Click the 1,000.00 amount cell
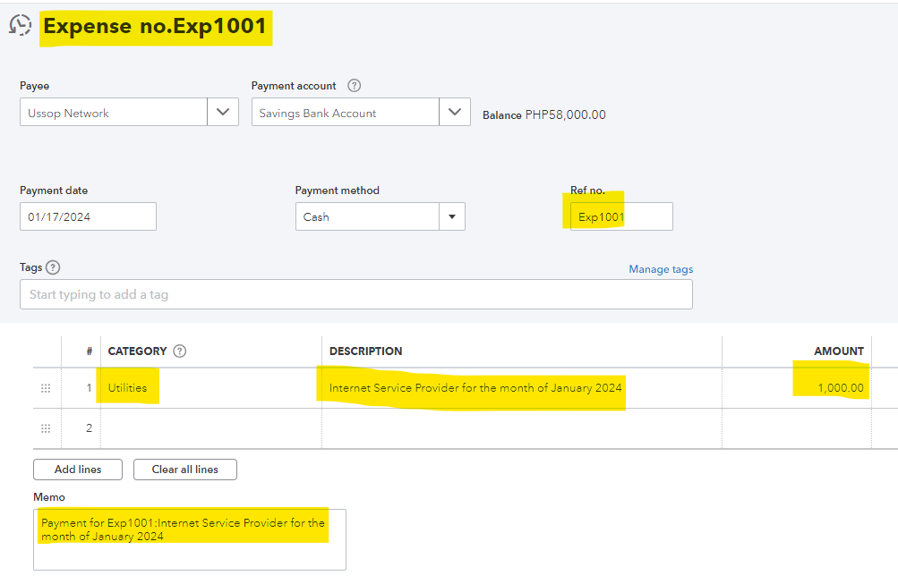This screenshot has width=898, height=584. (797, 388)
